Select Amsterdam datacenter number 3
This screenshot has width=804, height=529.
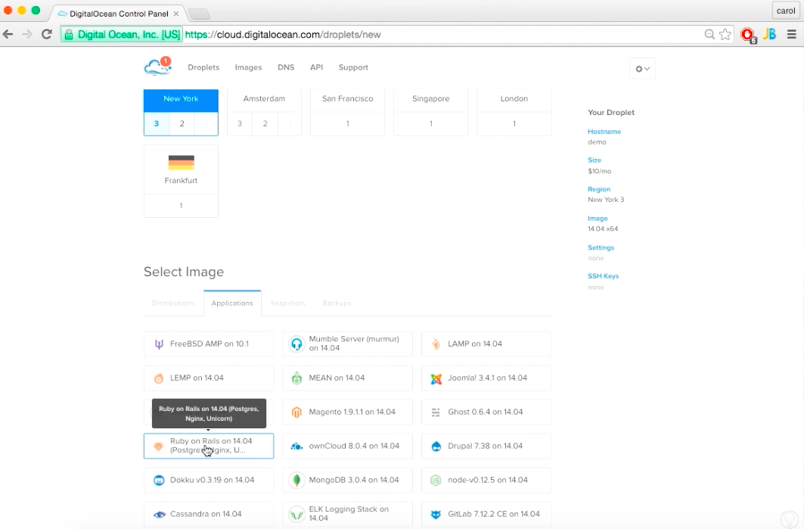[240, 123]
